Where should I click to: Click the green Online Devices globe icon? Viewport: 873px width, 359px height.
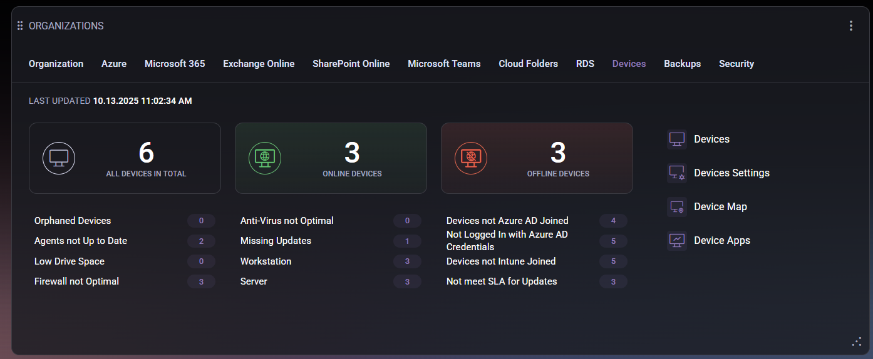265,158
